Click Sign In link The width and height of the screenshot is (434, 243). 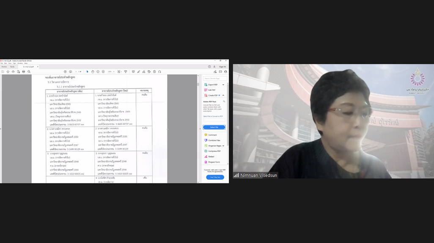coord(222,67)
